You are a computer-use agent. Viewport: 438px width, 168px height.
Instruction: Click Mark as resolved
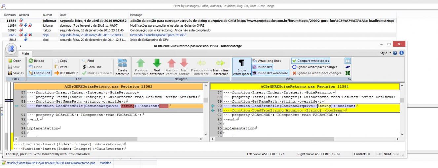click(x=96, y=73)
